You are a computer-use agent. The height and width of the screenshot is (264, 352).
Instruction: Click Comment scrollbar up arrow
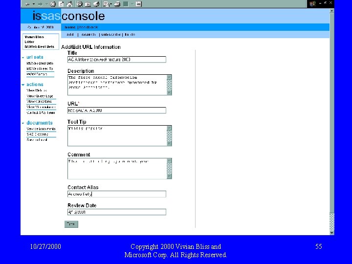point(169,161)
